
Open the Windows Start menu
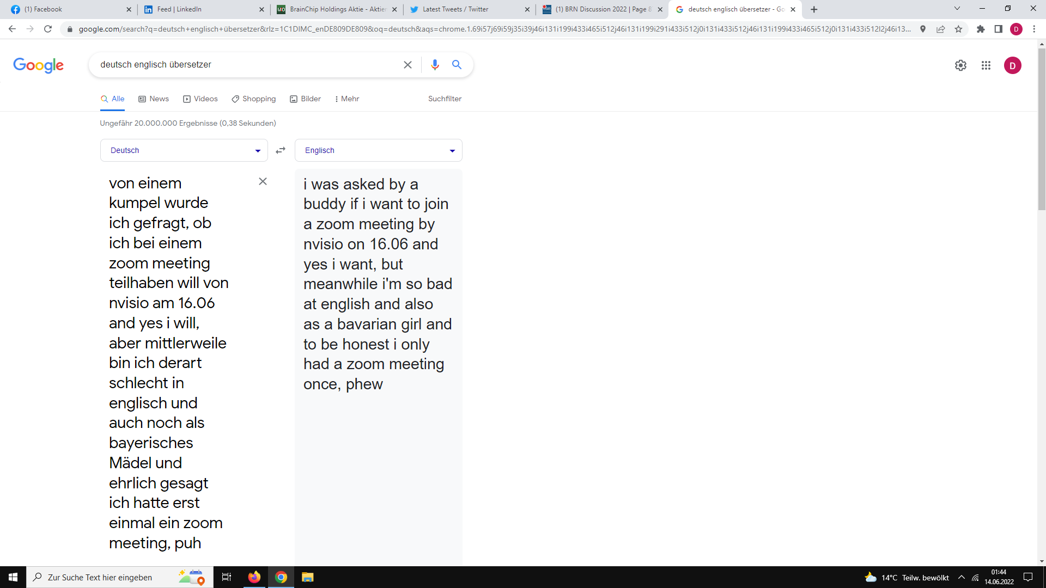coord(13,577)
